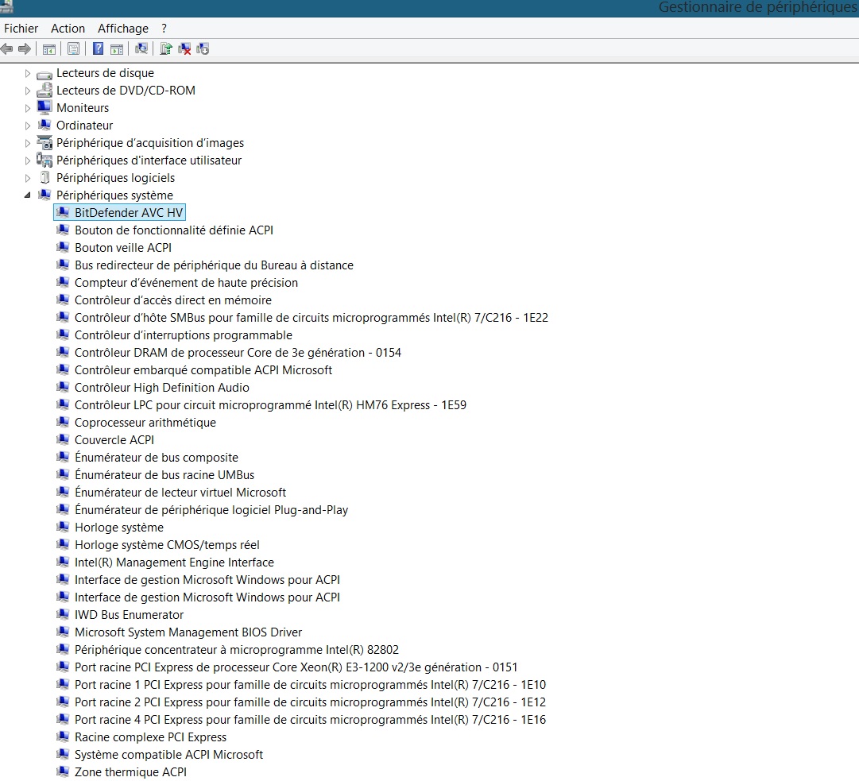The image size is (859, 781).
Task: Click the Forward arrow in the toolbar
Action: 24,49
